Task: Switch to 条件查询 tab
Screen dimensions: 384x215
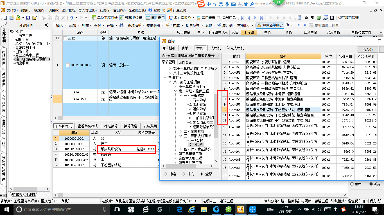Action: pos(186,62)
